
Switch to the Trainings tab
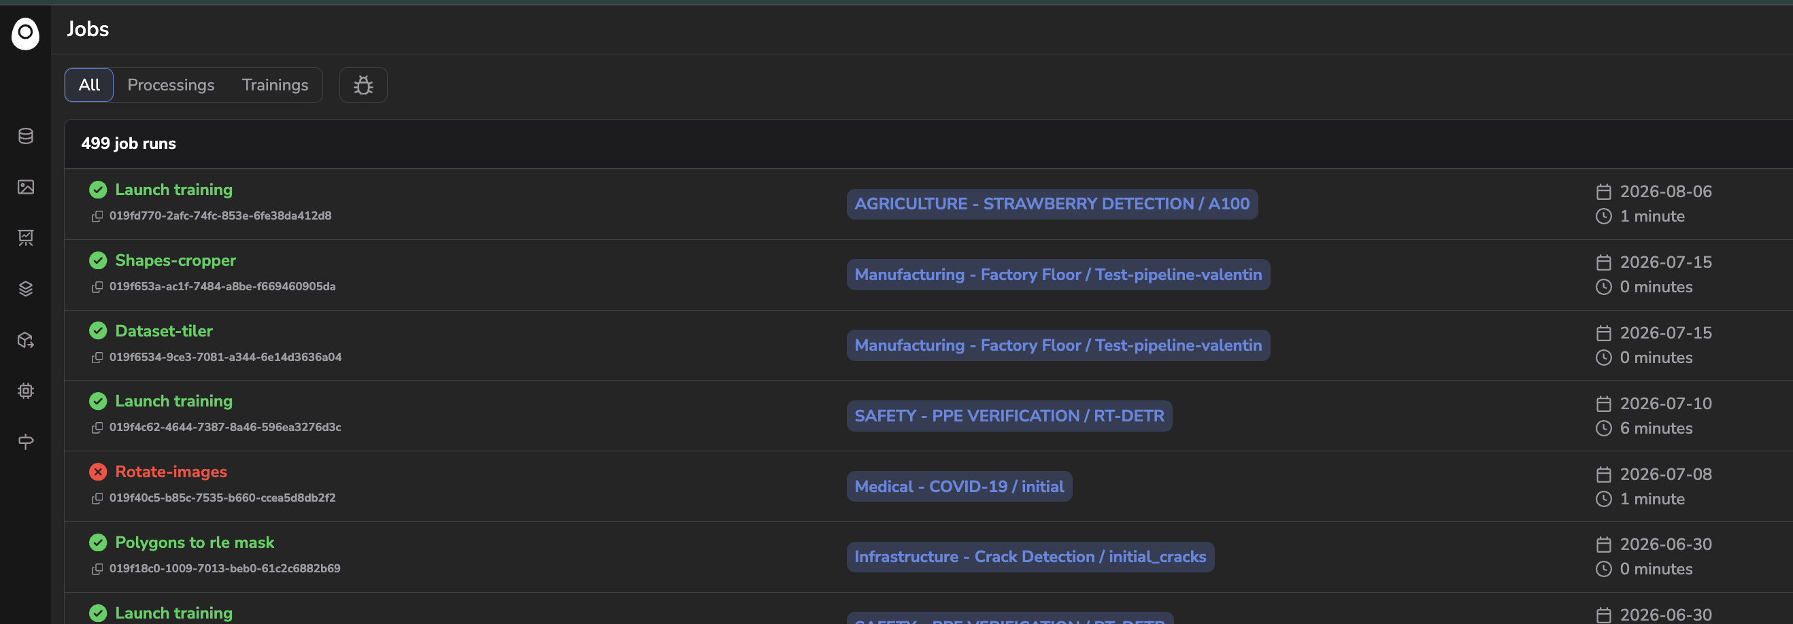(x=275, y=85)
